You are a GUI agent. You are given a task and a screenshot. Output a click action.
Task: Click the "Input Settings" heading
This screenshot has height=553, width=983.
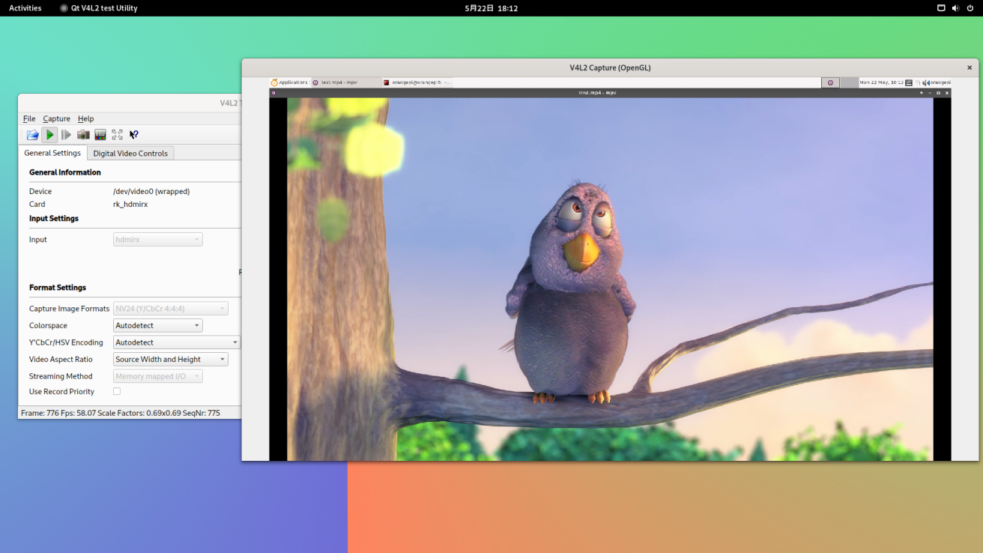click(x=54, y=219)
